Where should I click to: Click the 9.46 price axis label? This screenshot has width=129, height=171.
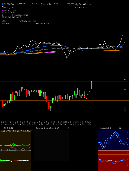tap(125, 90)
